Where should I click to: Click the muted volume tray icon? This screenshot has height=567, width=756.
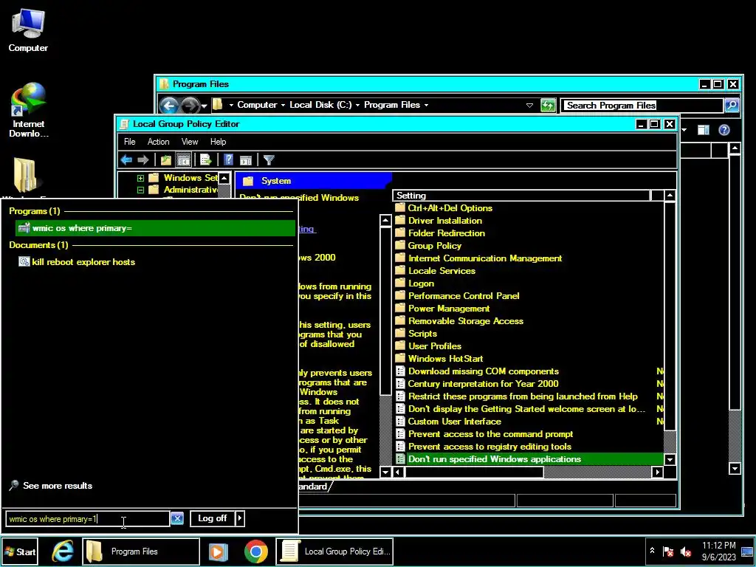coord(685,551)
